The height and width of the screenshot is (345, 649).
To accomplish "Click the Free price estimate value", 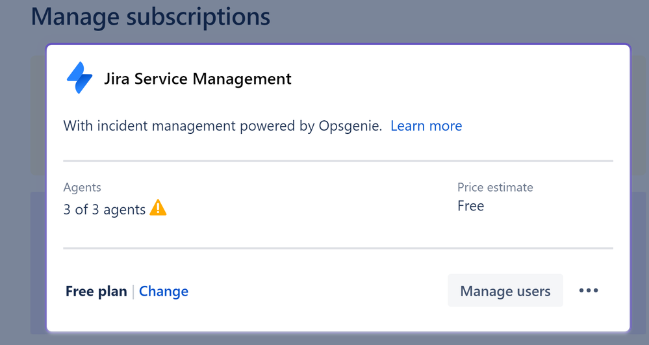I will pyautogui.click(x=470, y=206).
